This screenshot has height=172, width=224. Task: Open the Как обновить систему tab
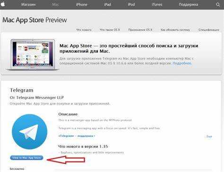175,30
